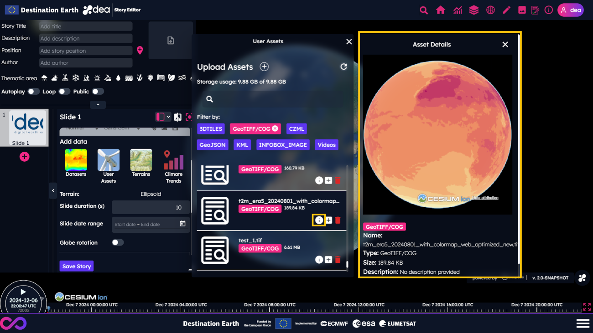Click the Save Story button
This screenshot has width=593, height=333.
click(x=77, y=266)
